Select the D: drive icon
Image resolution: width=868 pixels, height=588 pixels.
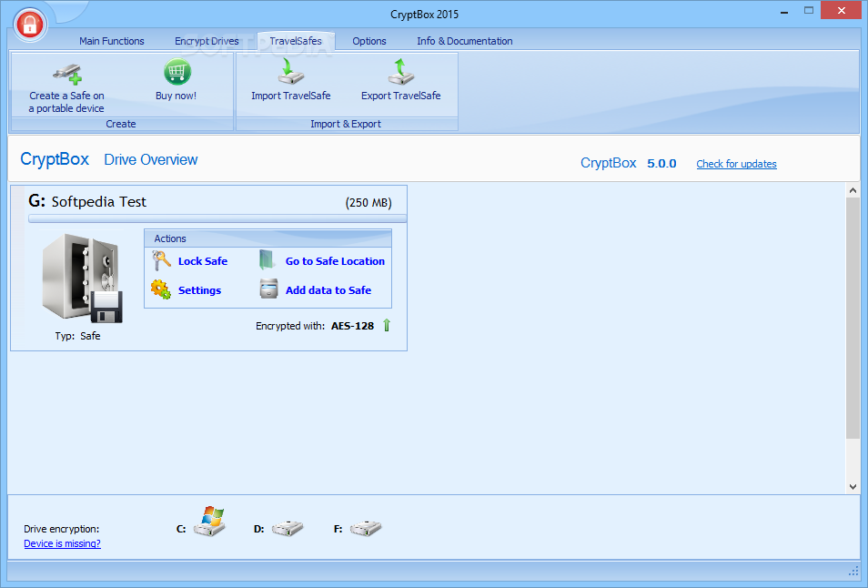(288, 528)
